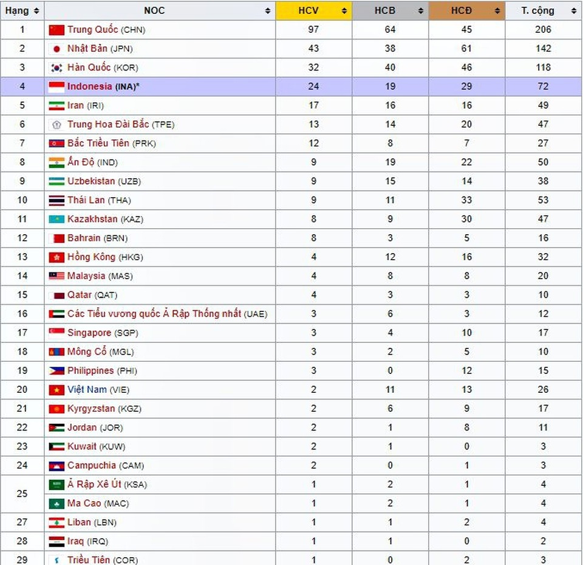Open the Nhật Bản link

click(x=87, y=49)
